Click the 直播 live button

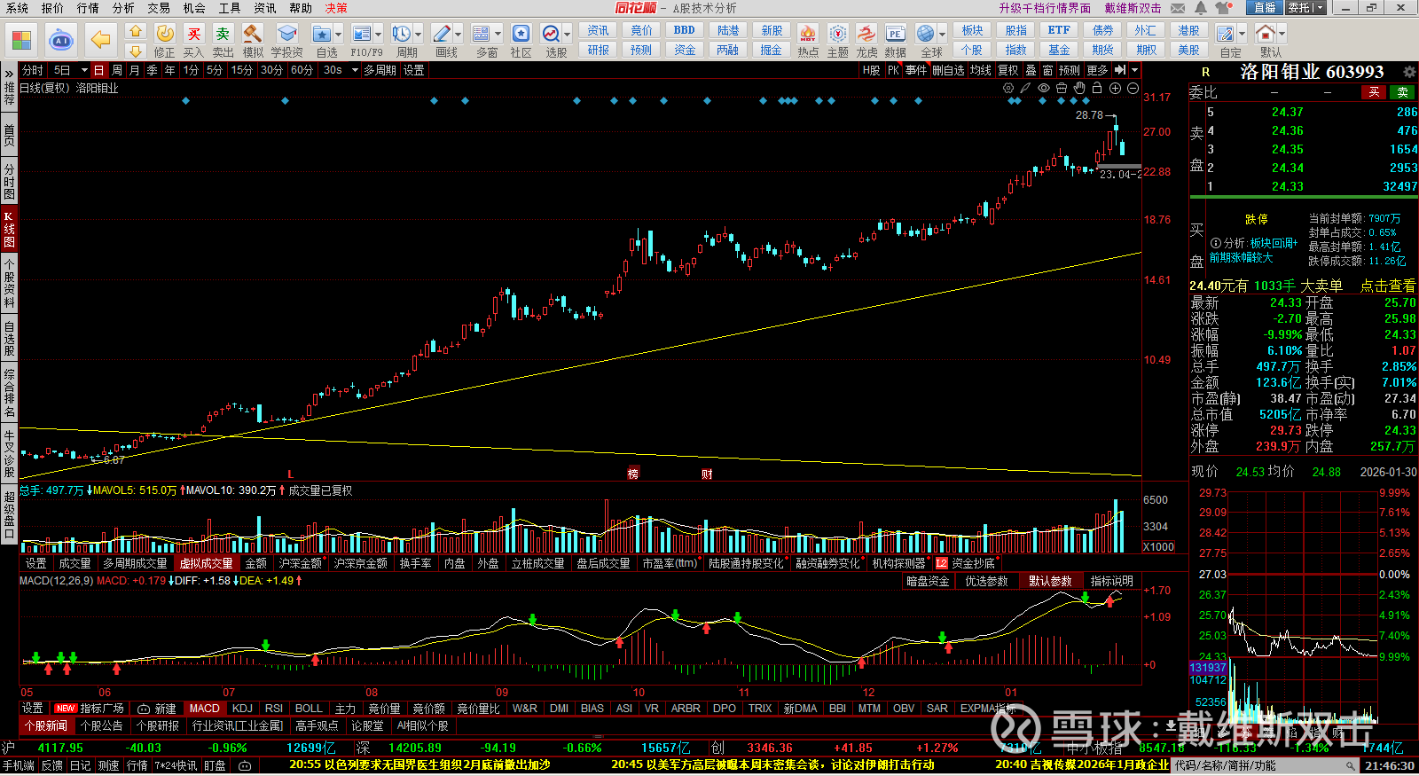pos(1265,8)
